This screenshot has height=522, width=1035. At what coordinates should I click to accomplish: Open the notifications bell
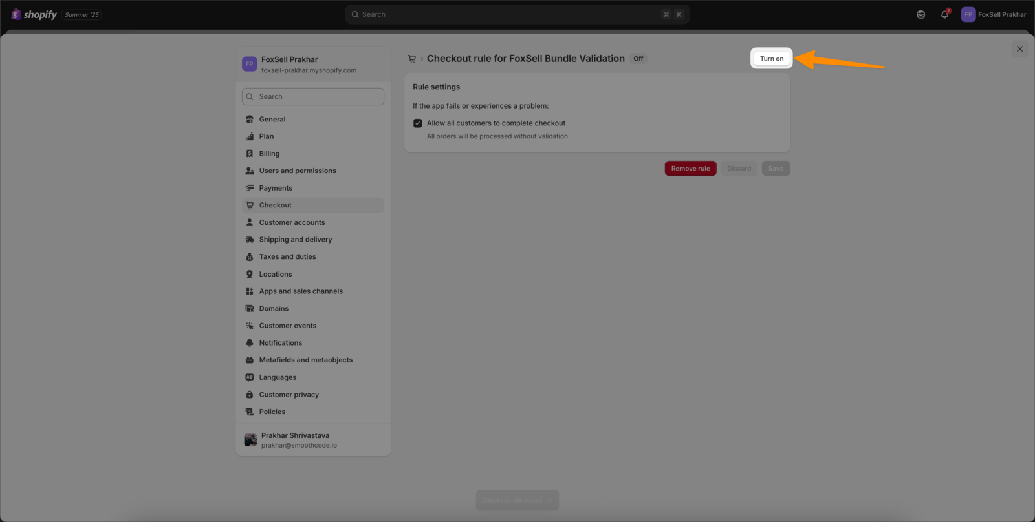(x=944, y=14)
